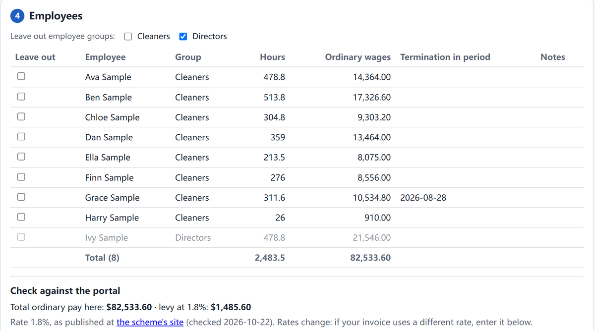The height and width of the screenshot is (331, 595).
Task: Click Finn Sample's hours value 276
Action: [x=278, y=177]
